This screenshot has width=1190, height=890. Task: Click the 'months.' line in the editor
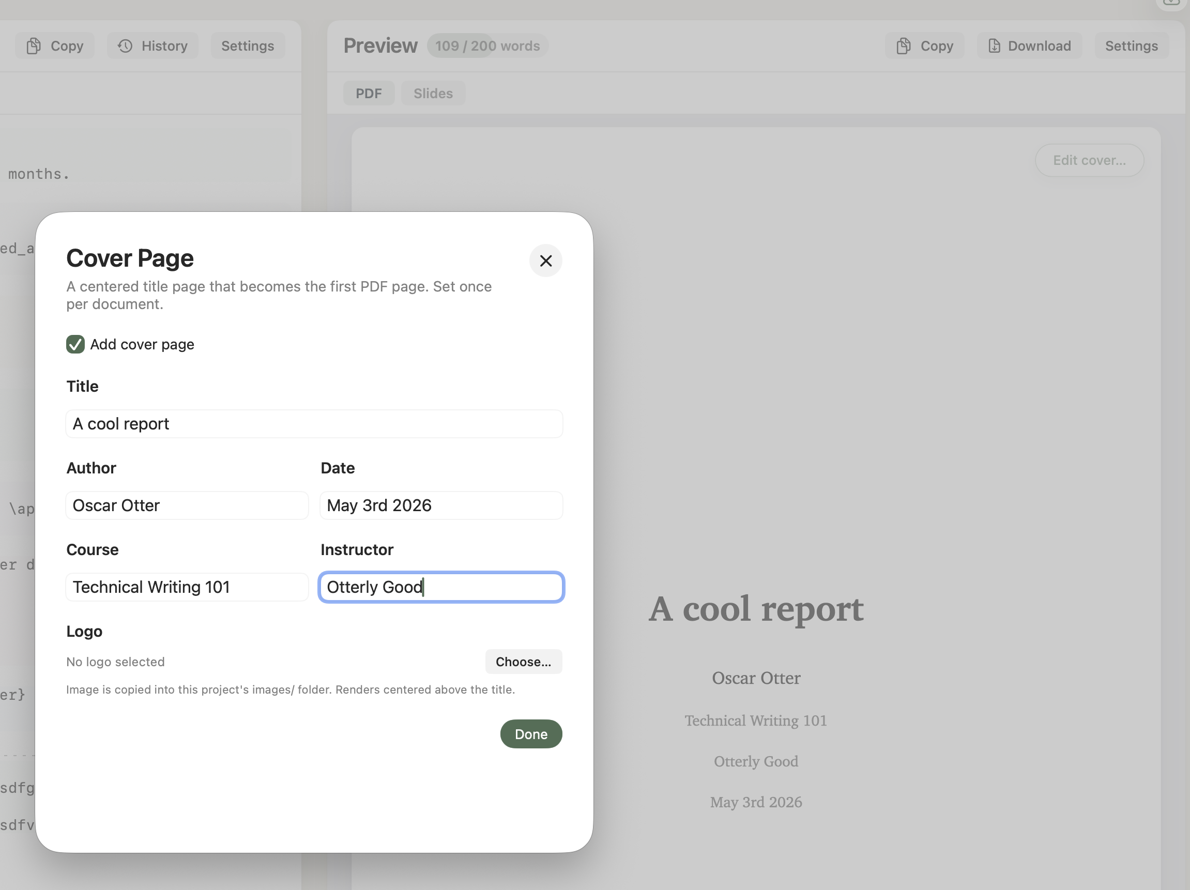pyautogui.click(x=39, y=174)
